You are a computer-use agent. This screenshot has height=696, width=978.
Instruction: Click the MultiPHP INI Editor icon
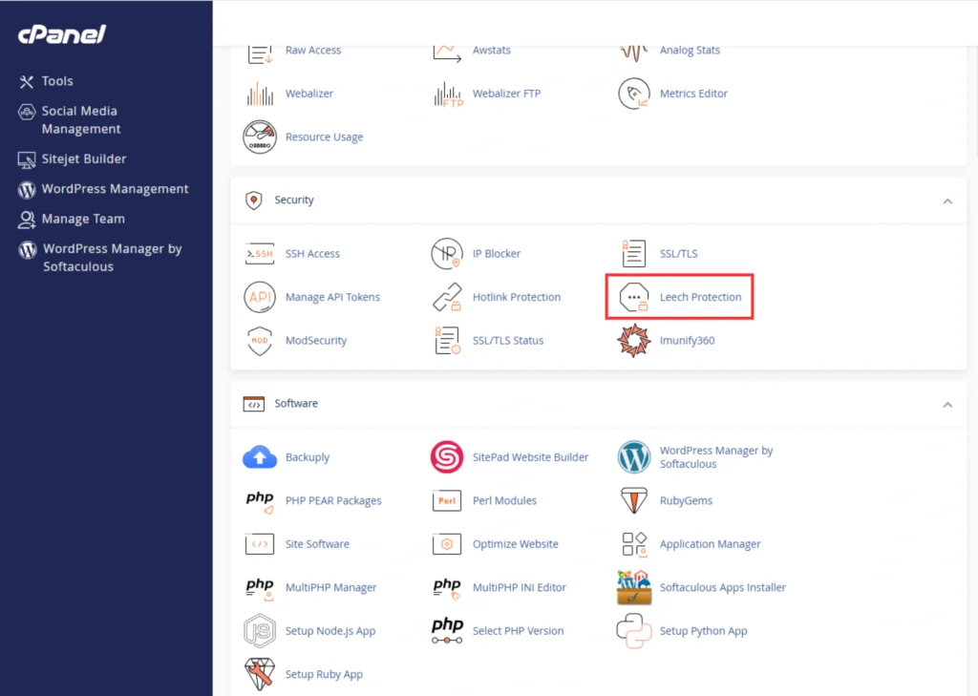447,588
